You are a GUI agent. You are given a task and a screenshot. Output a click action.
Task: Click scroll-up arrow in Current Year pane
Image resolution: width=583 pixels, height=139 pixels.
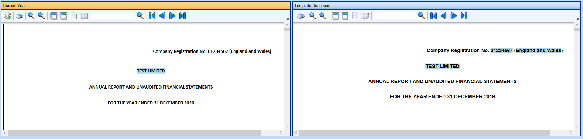[x=287, y=25]
